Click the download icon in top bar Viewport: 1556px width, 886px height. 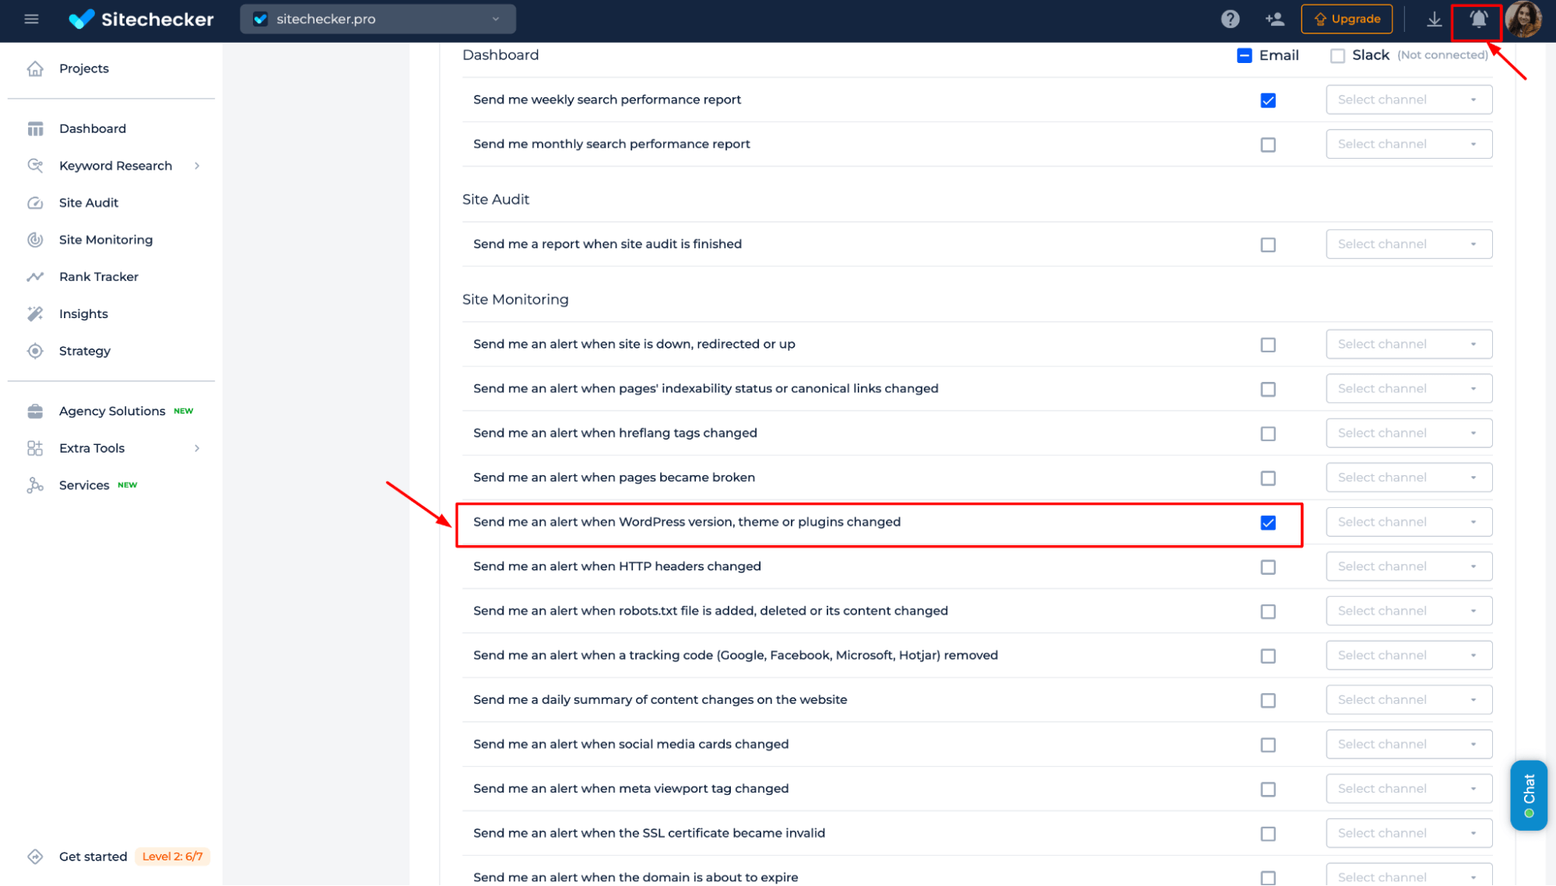(1433, 18)
